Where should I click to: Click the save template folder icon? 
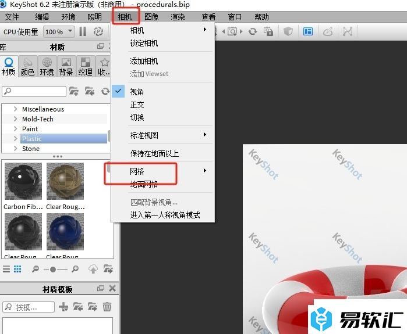(93, 307)
